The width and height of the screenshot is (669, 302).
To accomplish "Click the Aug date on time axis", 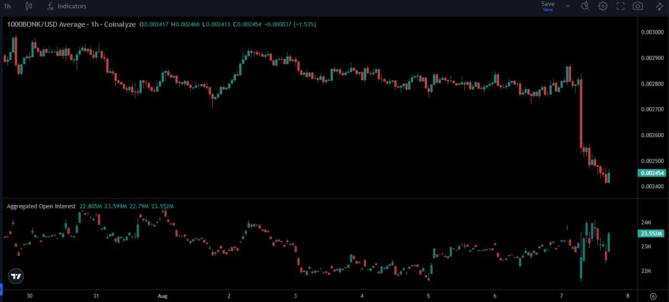I will pos(162,296).
